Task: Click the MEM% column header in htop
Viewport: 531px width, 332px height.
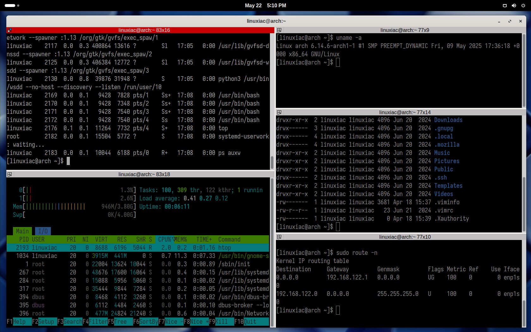Action: pos(181,240)
